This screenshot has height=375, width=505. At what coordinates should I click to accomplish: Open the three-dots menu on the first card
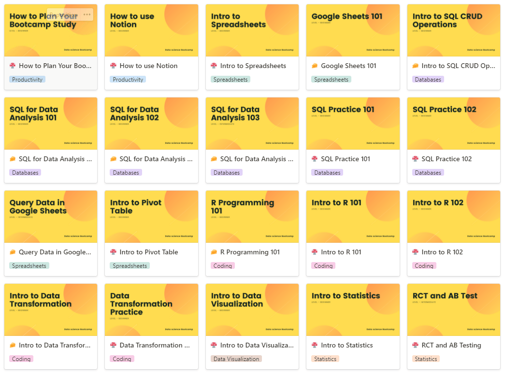[x=87, y=14]
